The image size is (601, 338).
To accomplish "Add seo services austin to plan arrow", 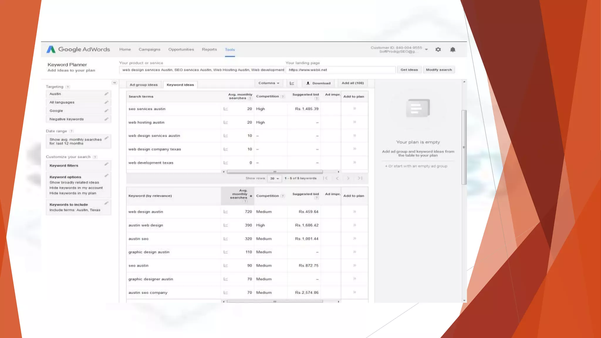I will (354, 109).
